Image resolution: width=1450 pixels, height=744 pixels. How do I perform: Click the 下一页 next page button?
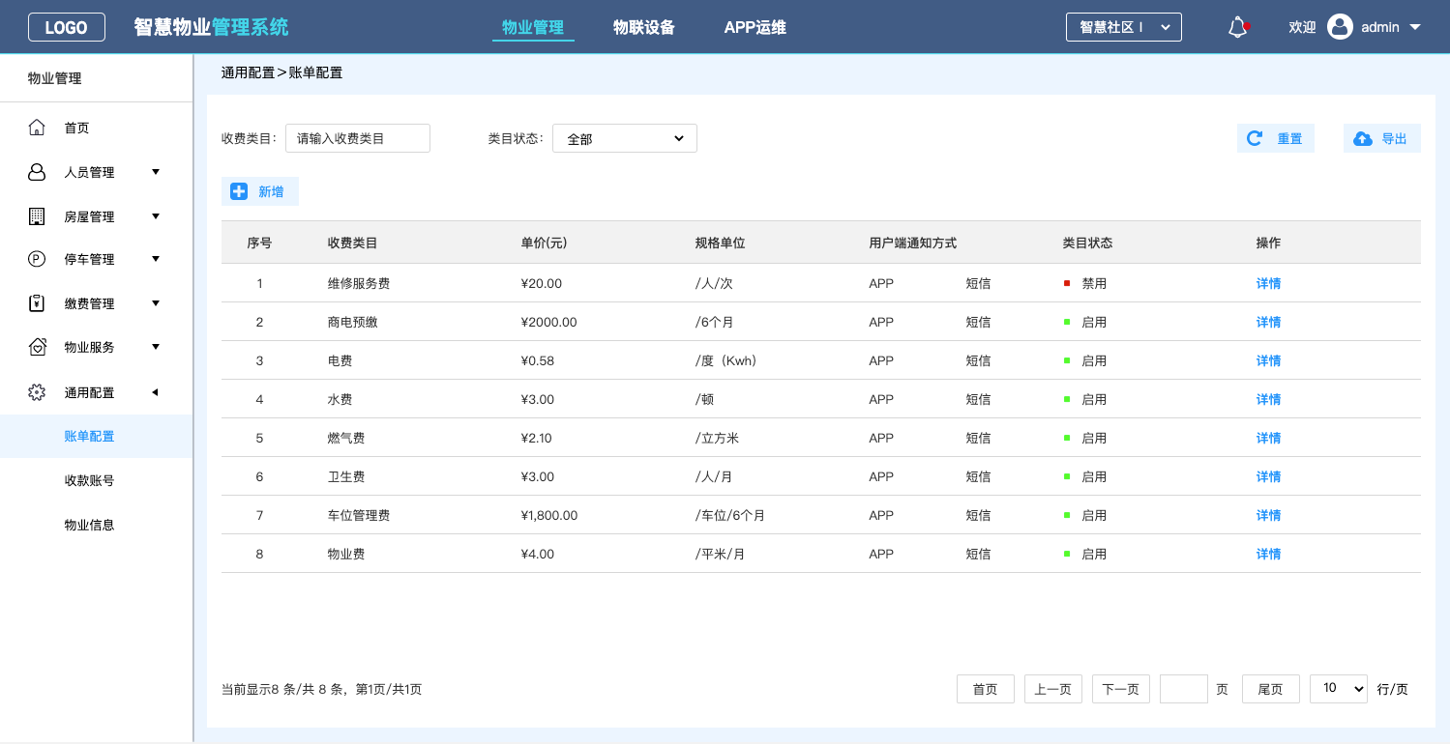point(1121,689)
